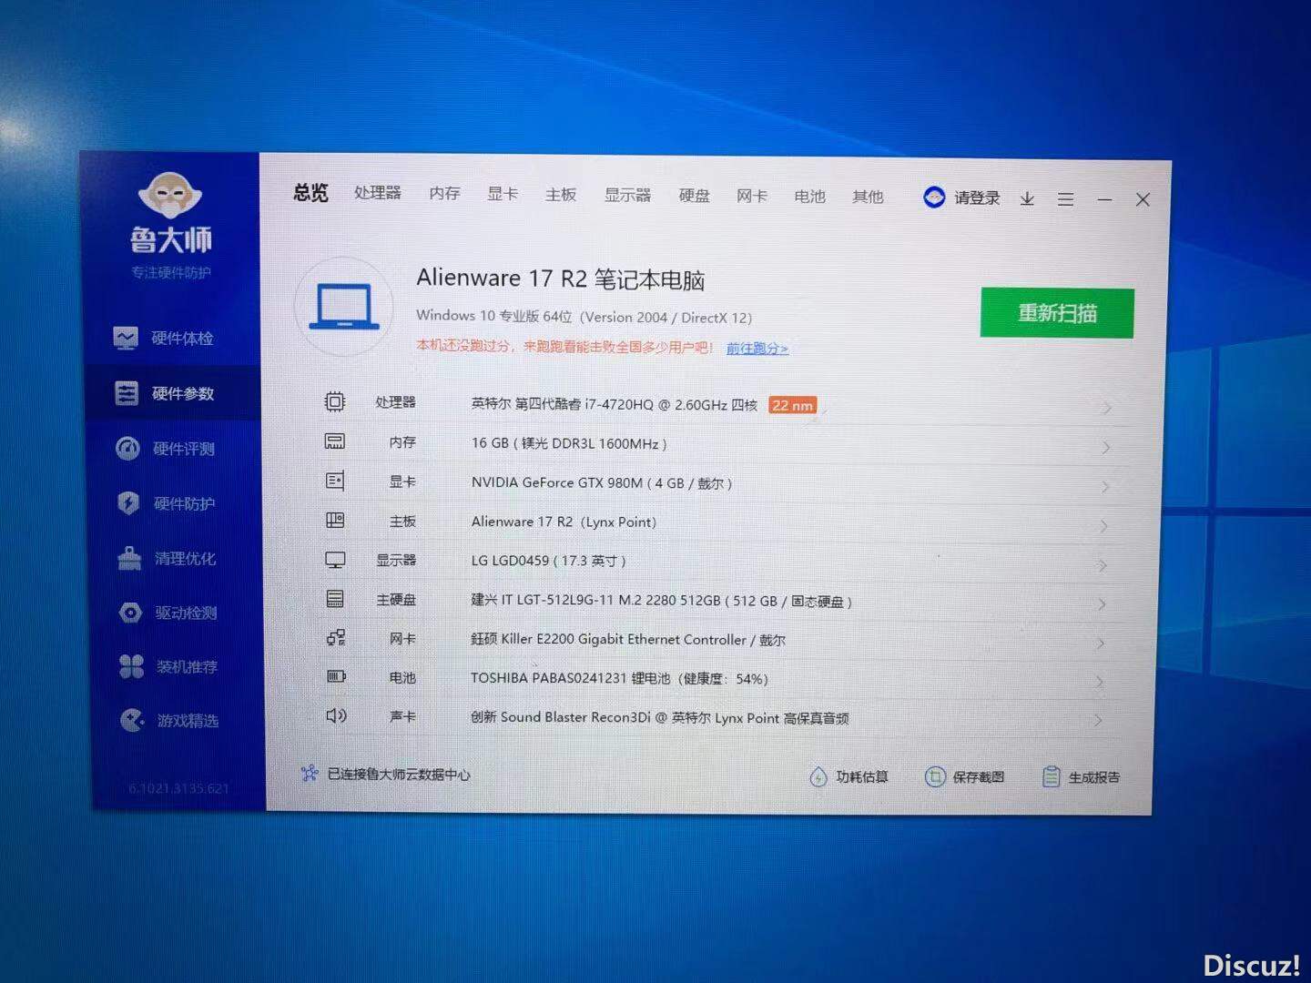Click the download arrow icon
Viewport: 1311px width, 983px height.
1027,198
